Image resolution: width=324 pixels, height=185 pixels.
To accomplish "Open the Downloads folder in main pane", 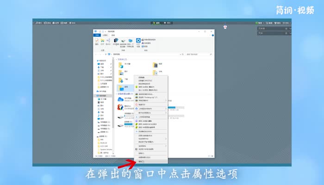I will (120, 80).
